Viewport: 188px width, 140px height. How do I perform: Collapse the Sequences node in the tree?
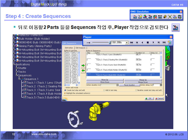click(17, 75)
